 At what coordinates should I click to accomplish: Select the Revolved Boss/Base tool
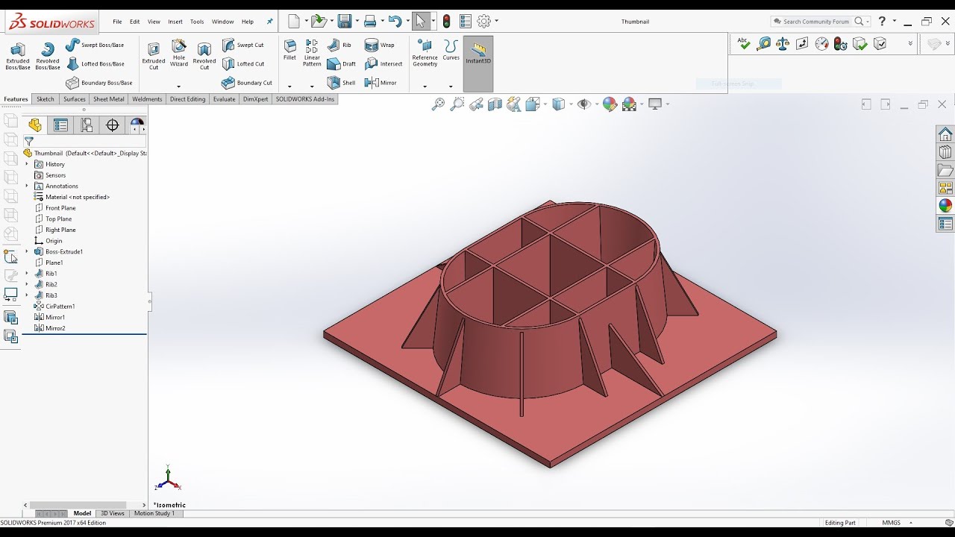tap(48, 56)
